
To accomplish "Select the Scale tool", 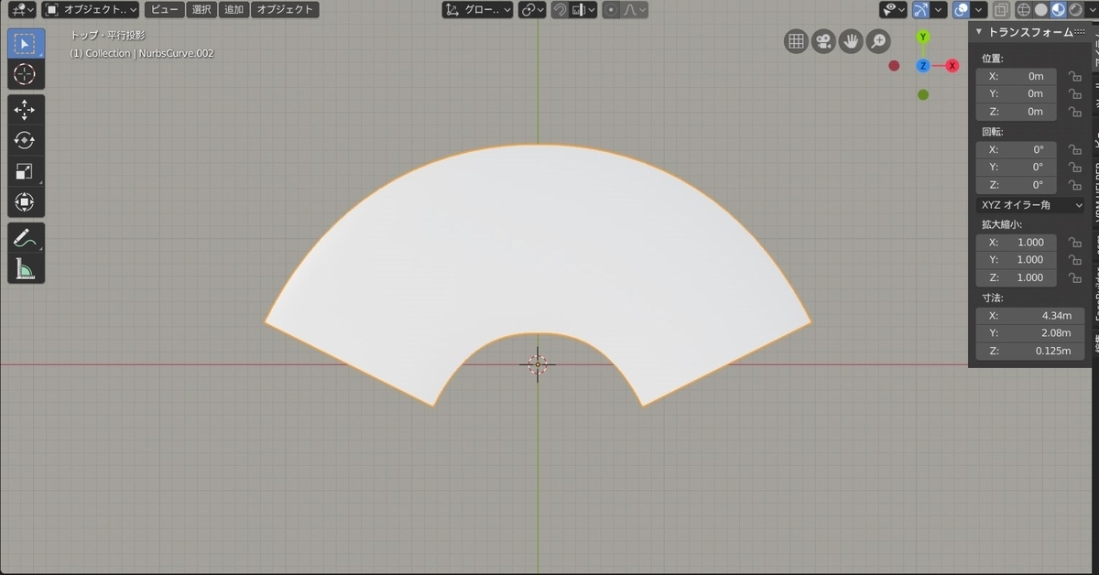I will [x=26, y=171].
